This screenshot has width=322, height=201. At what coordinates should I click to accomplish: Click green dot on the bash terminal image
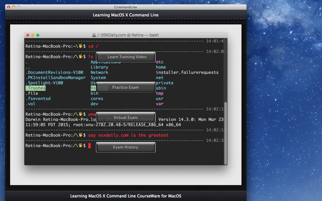(38, 35)
